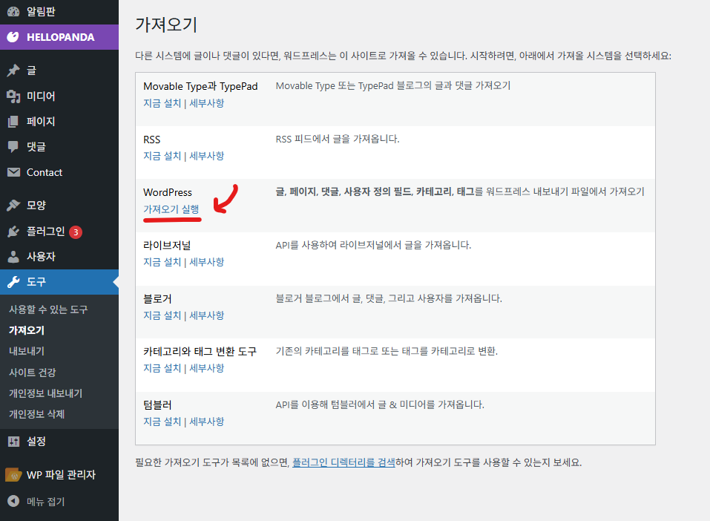
Task: Click the '블로거' importer name
Action: click(157, 298)
